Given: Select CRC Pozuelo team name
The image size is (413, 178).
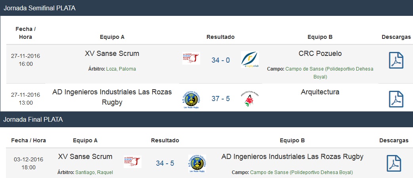Looking at the screenshot, I should [x=320, y=54].
